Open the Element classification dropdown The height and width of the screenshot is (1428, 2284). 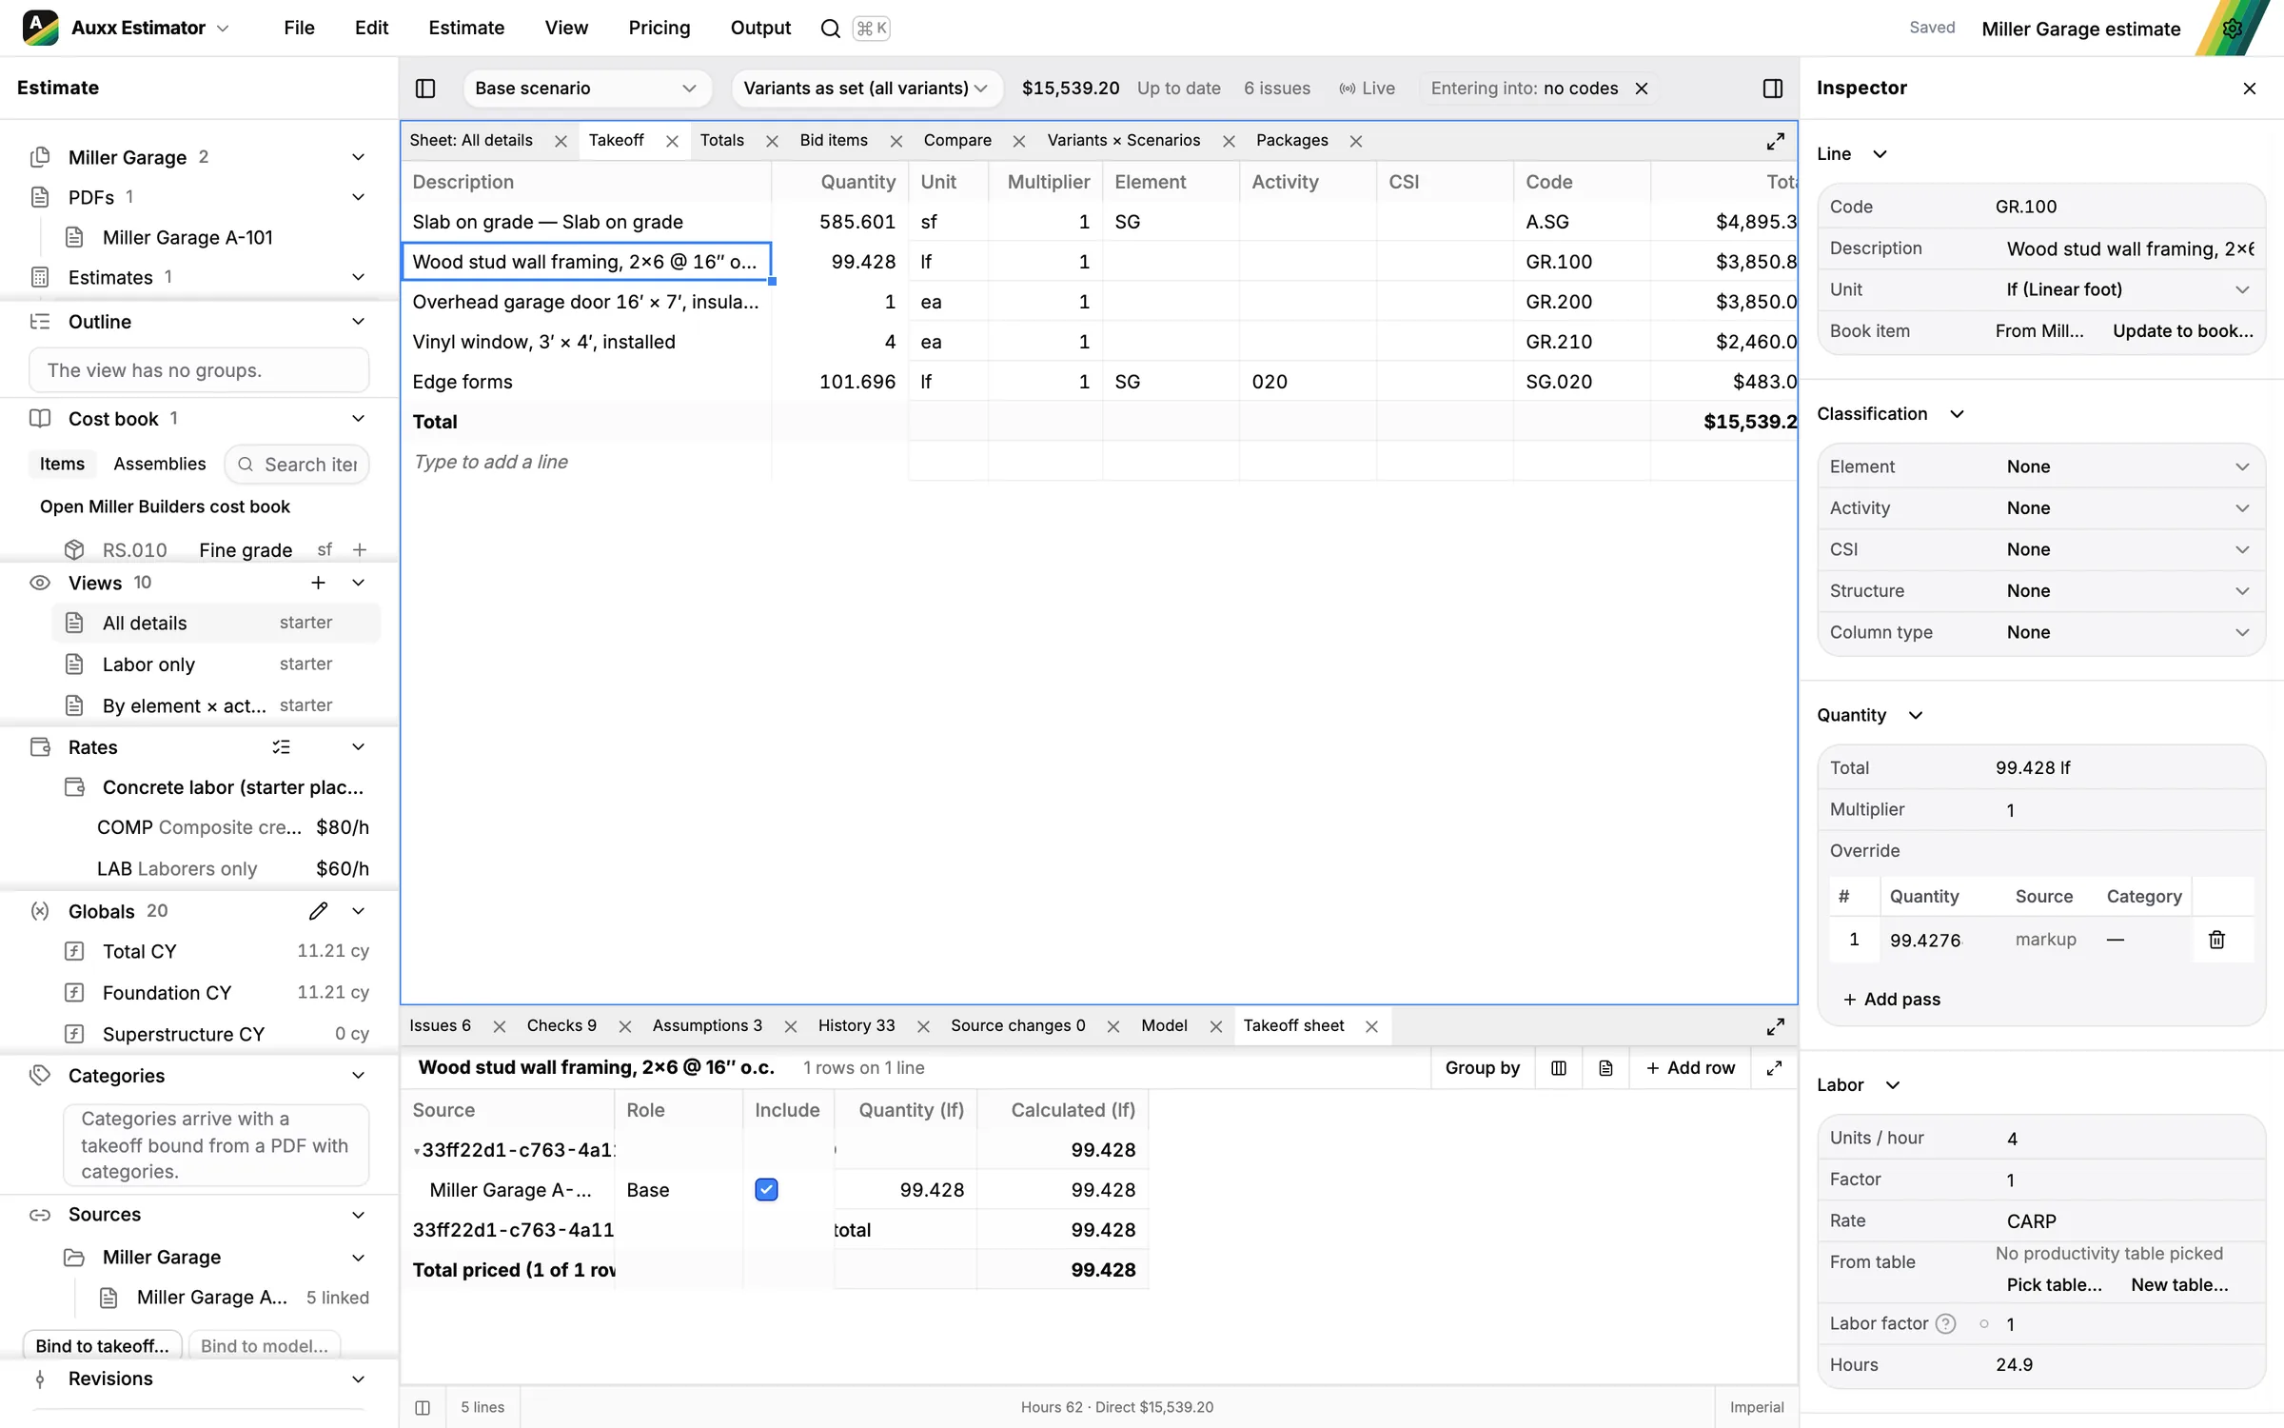(2128, 466)
